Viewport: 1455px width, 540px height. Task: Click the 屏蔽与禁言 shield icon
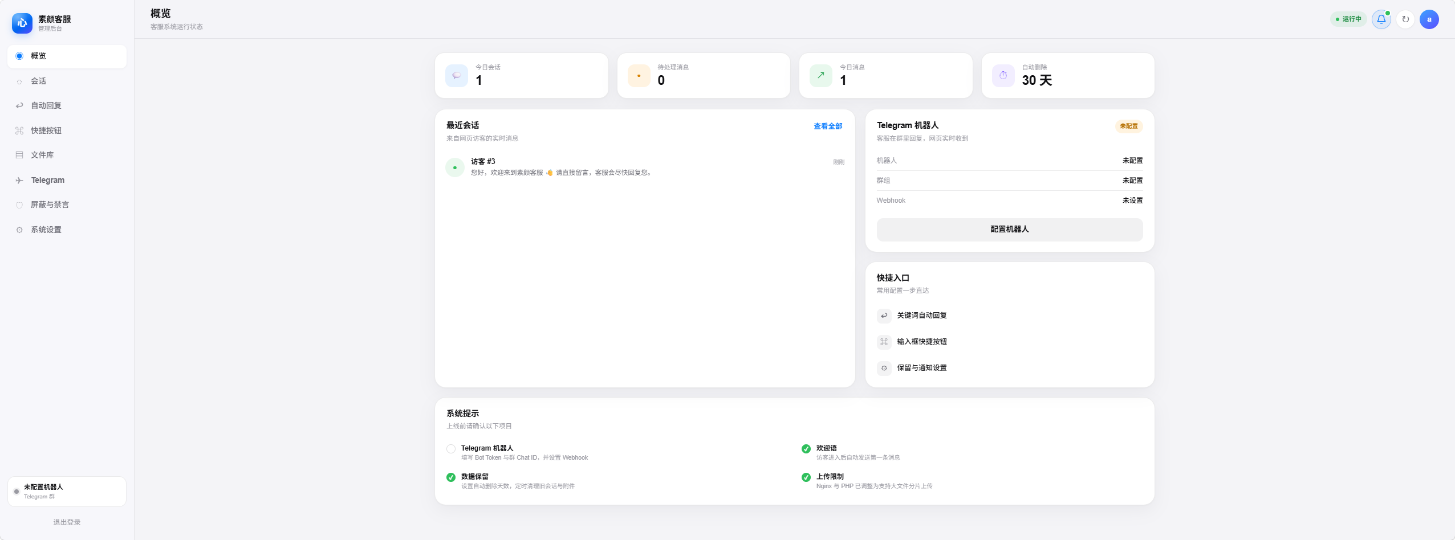pos(19,205)
